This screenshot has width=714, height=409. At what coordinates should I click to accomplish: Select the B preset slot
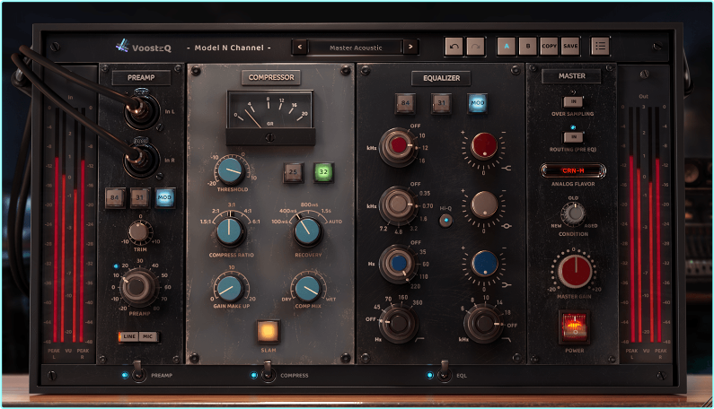tap(528, 46)
